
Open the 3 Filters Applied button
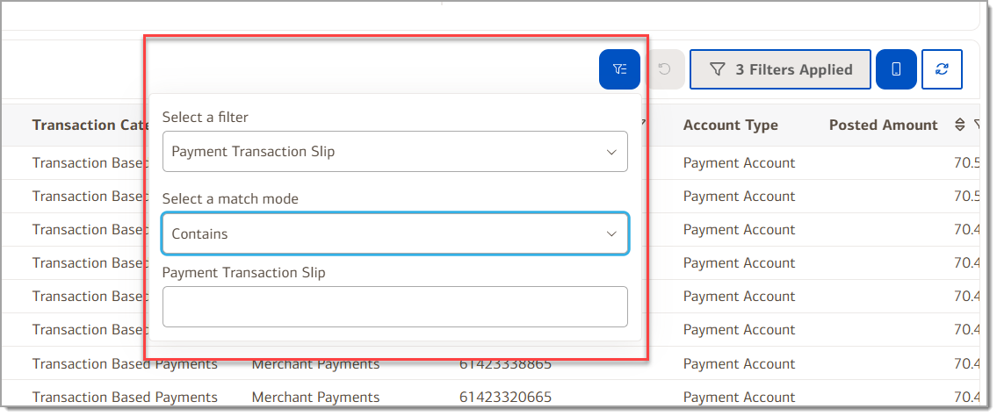click(780, 69)
